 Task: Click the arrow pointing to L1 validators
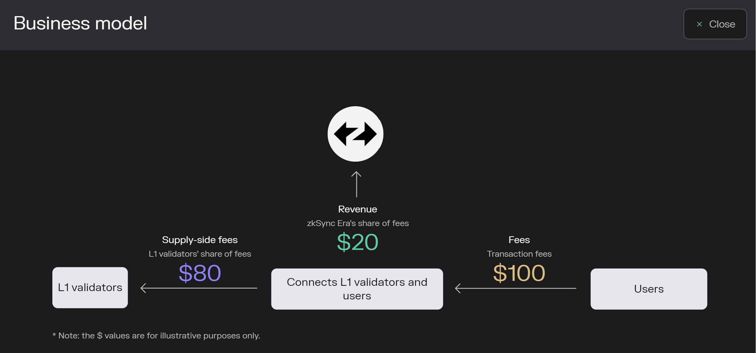[199, 288]
